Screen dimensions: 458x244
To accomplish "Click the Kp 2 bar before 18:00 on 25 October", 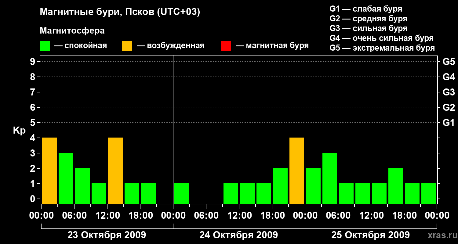I will point(396,186).
